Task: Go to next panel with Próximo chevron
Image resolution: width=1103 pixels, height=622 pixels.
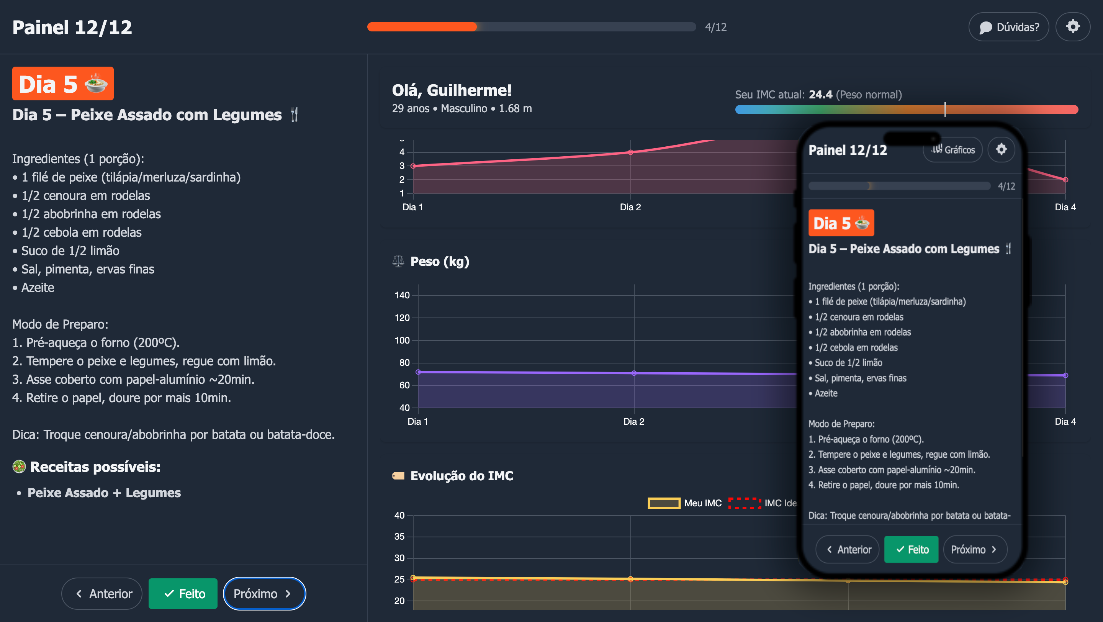Action: tap(264, 593)
